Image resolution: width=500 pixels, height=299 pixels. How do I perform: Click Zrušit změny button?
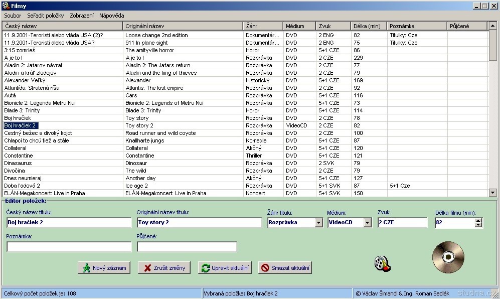point(164,268)
